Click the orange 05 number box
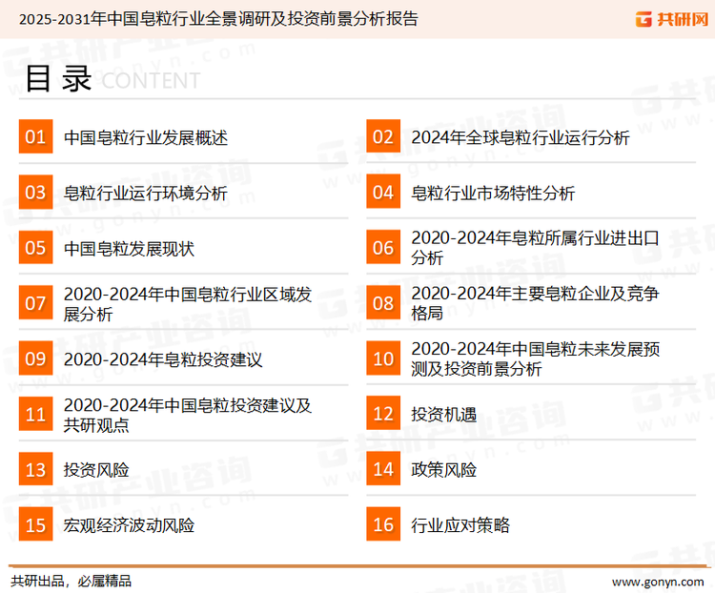 click(35, 247)
